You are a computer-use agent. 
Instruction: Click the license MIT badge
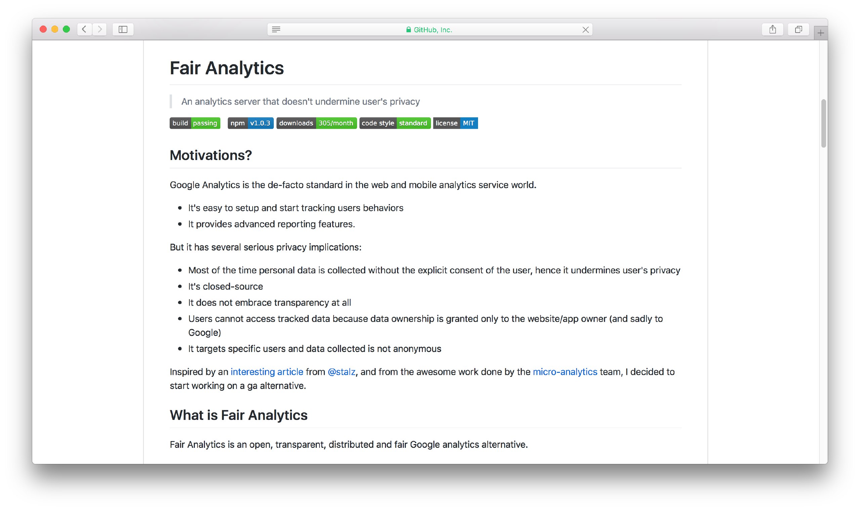click(455, 123)
